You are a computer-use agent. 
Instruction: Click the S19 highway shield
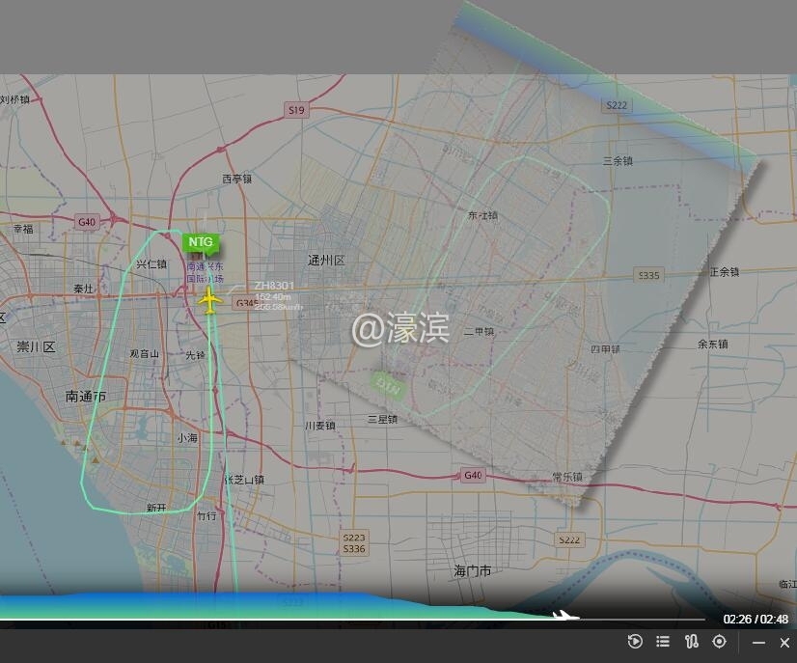point(296,111)
